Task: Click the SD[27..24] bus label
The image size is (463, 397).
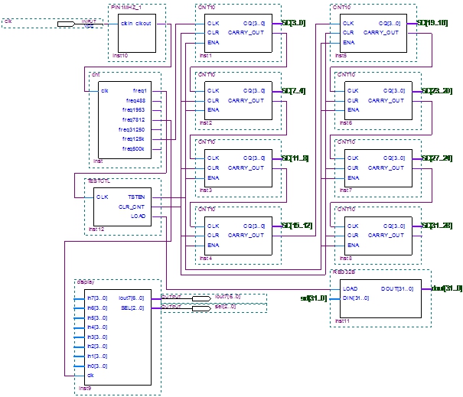Action: tap(437, 158)
